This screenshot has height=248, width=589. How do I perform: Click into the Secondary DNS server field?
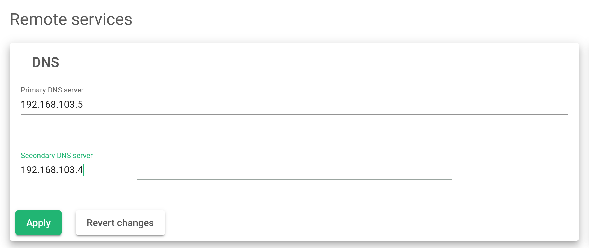click(294, 170)
